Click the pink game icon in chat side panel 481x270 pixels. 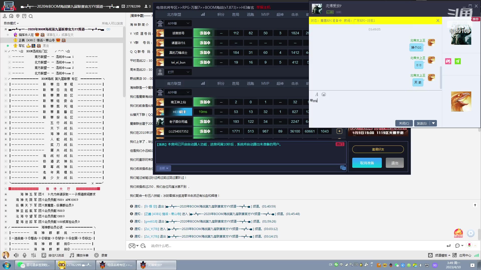[448, 61]
